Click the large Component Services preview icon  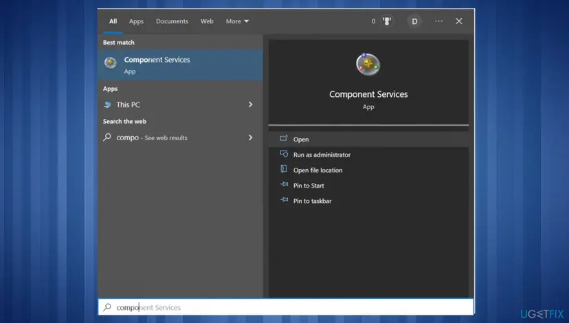(368, 65)
